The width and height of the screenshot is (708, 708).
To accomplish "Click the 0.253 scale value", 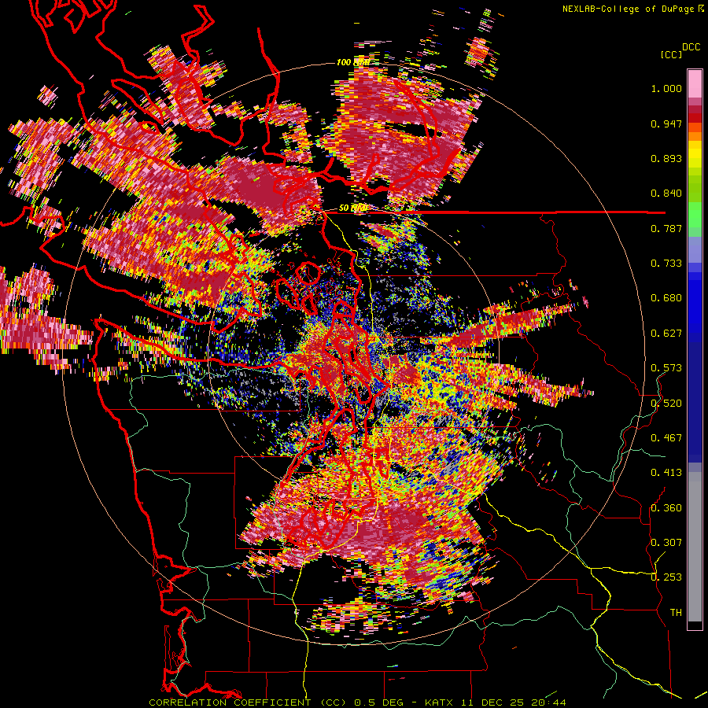I will click(666, 577).
